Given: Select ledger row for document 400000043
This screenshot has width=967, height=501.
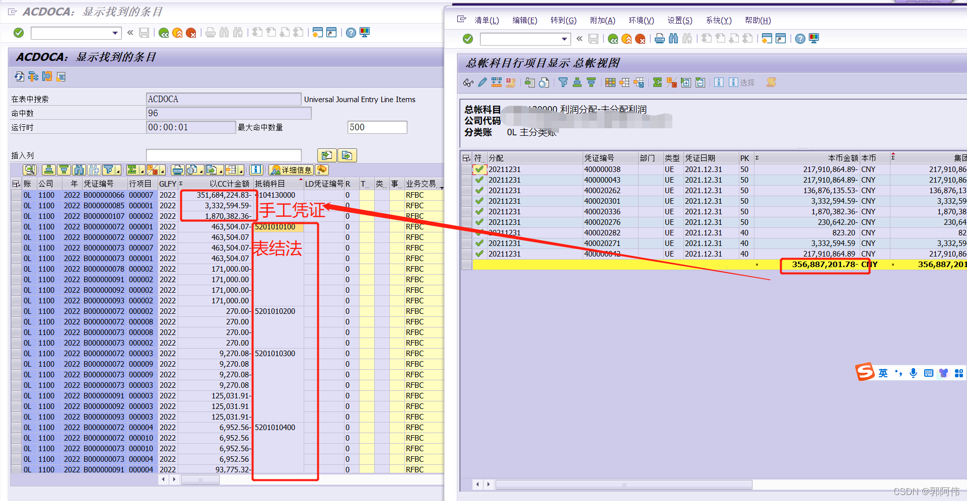Looking at the screenshot, I should [466, 180].
